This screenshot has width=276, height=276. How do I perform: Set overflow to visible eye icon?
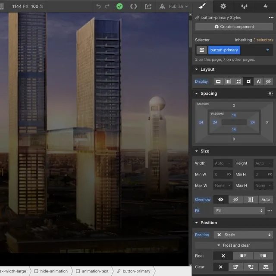pos(221,200)
